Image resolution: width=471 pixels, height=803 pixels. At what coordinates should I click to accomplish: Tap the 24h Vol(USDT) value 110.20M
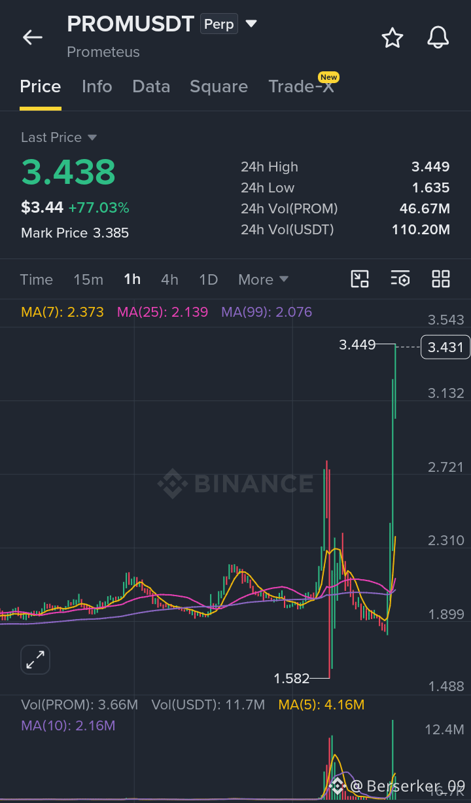pyautogui.click(x=421, y=230)
